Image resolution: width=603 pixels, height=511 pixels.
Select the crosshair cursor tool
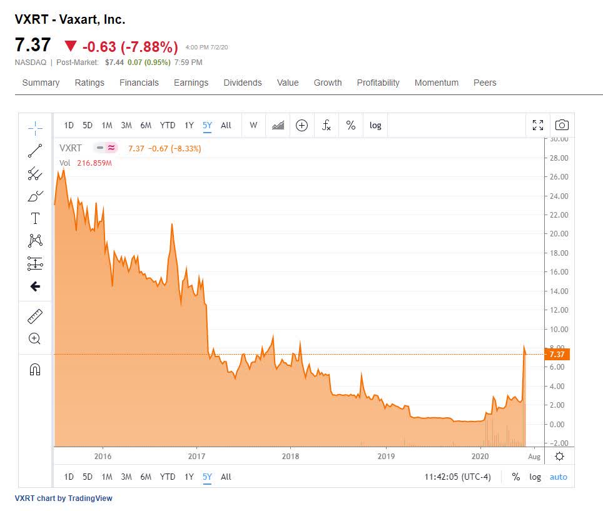[35, 128]
